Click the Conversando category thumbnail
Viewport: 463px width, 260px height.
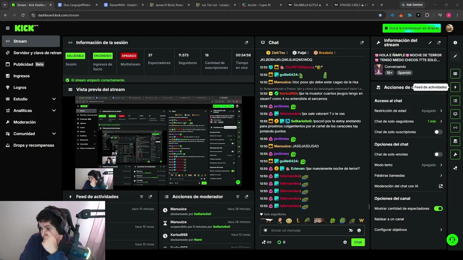pyautogui.click(x=378, y=70)
